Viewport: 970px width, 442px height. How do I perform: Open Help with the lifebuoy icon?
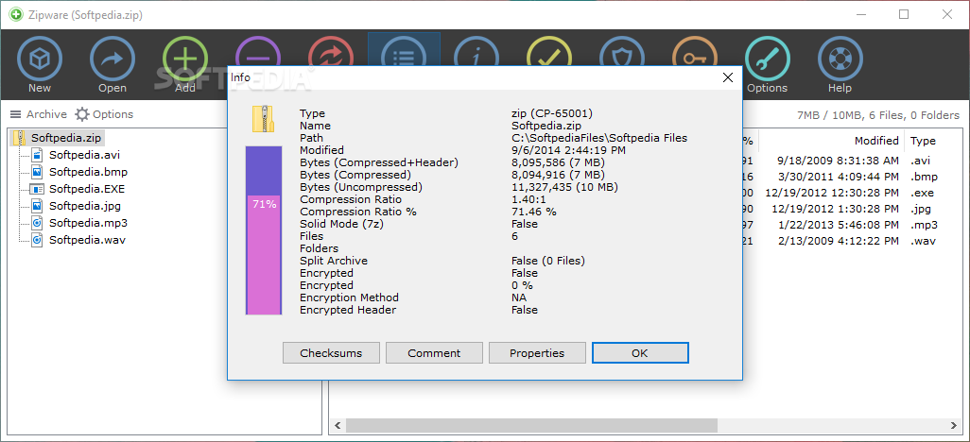(840, 59)
